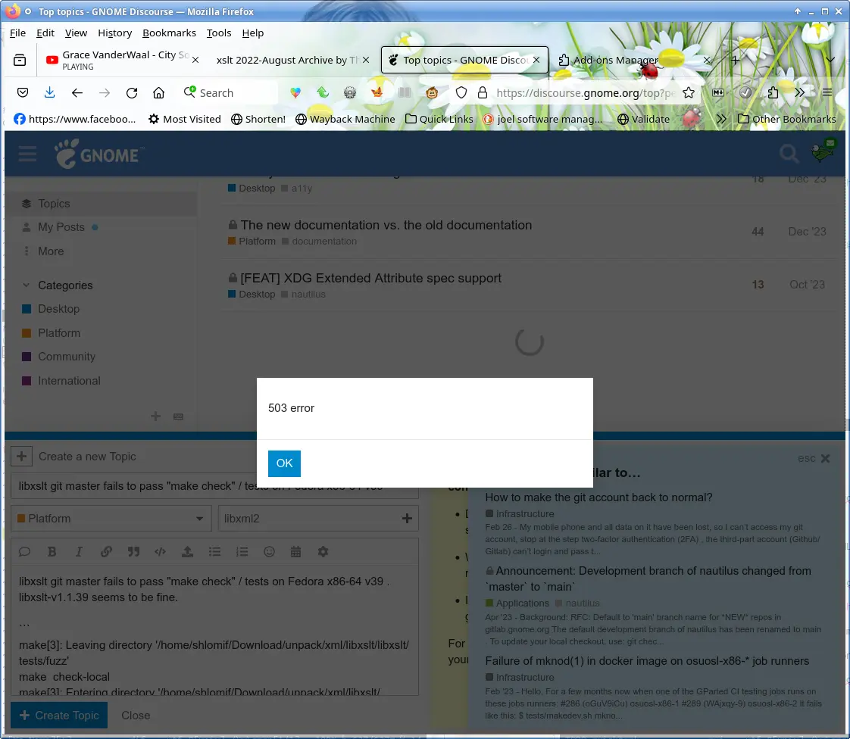Close the xslt 2022-August Archive tab
Image resolution: width=850 pixels, height=739 pixels.
coord(366,60)
